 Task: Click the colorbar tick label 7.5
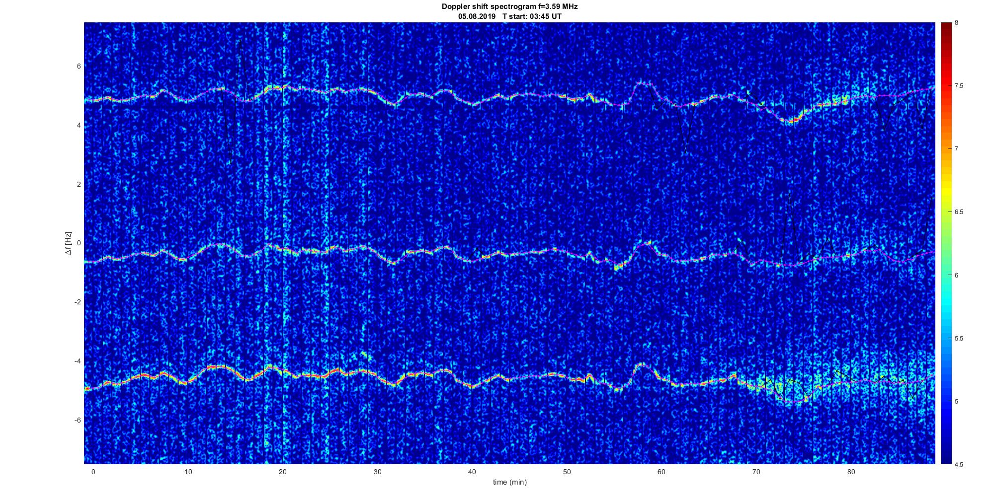(x=960, y=86)
